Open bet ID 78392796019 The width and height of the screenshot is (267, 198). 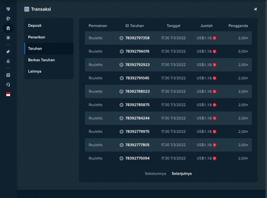137,51
